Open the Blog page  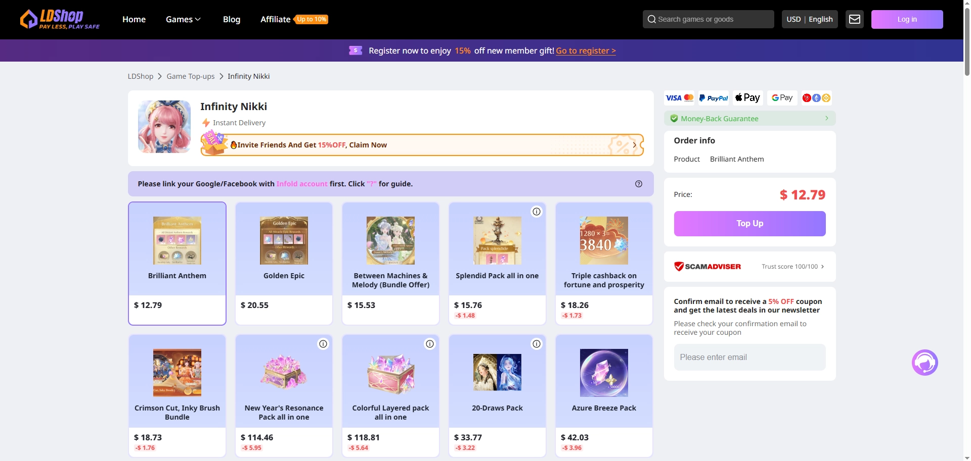(x=232, y=19)
